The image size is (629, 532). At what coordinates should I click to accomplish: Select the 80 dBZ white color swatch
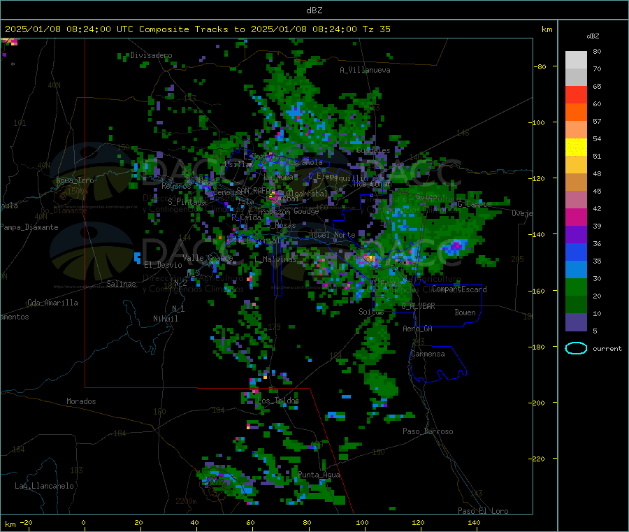point(576,60)
